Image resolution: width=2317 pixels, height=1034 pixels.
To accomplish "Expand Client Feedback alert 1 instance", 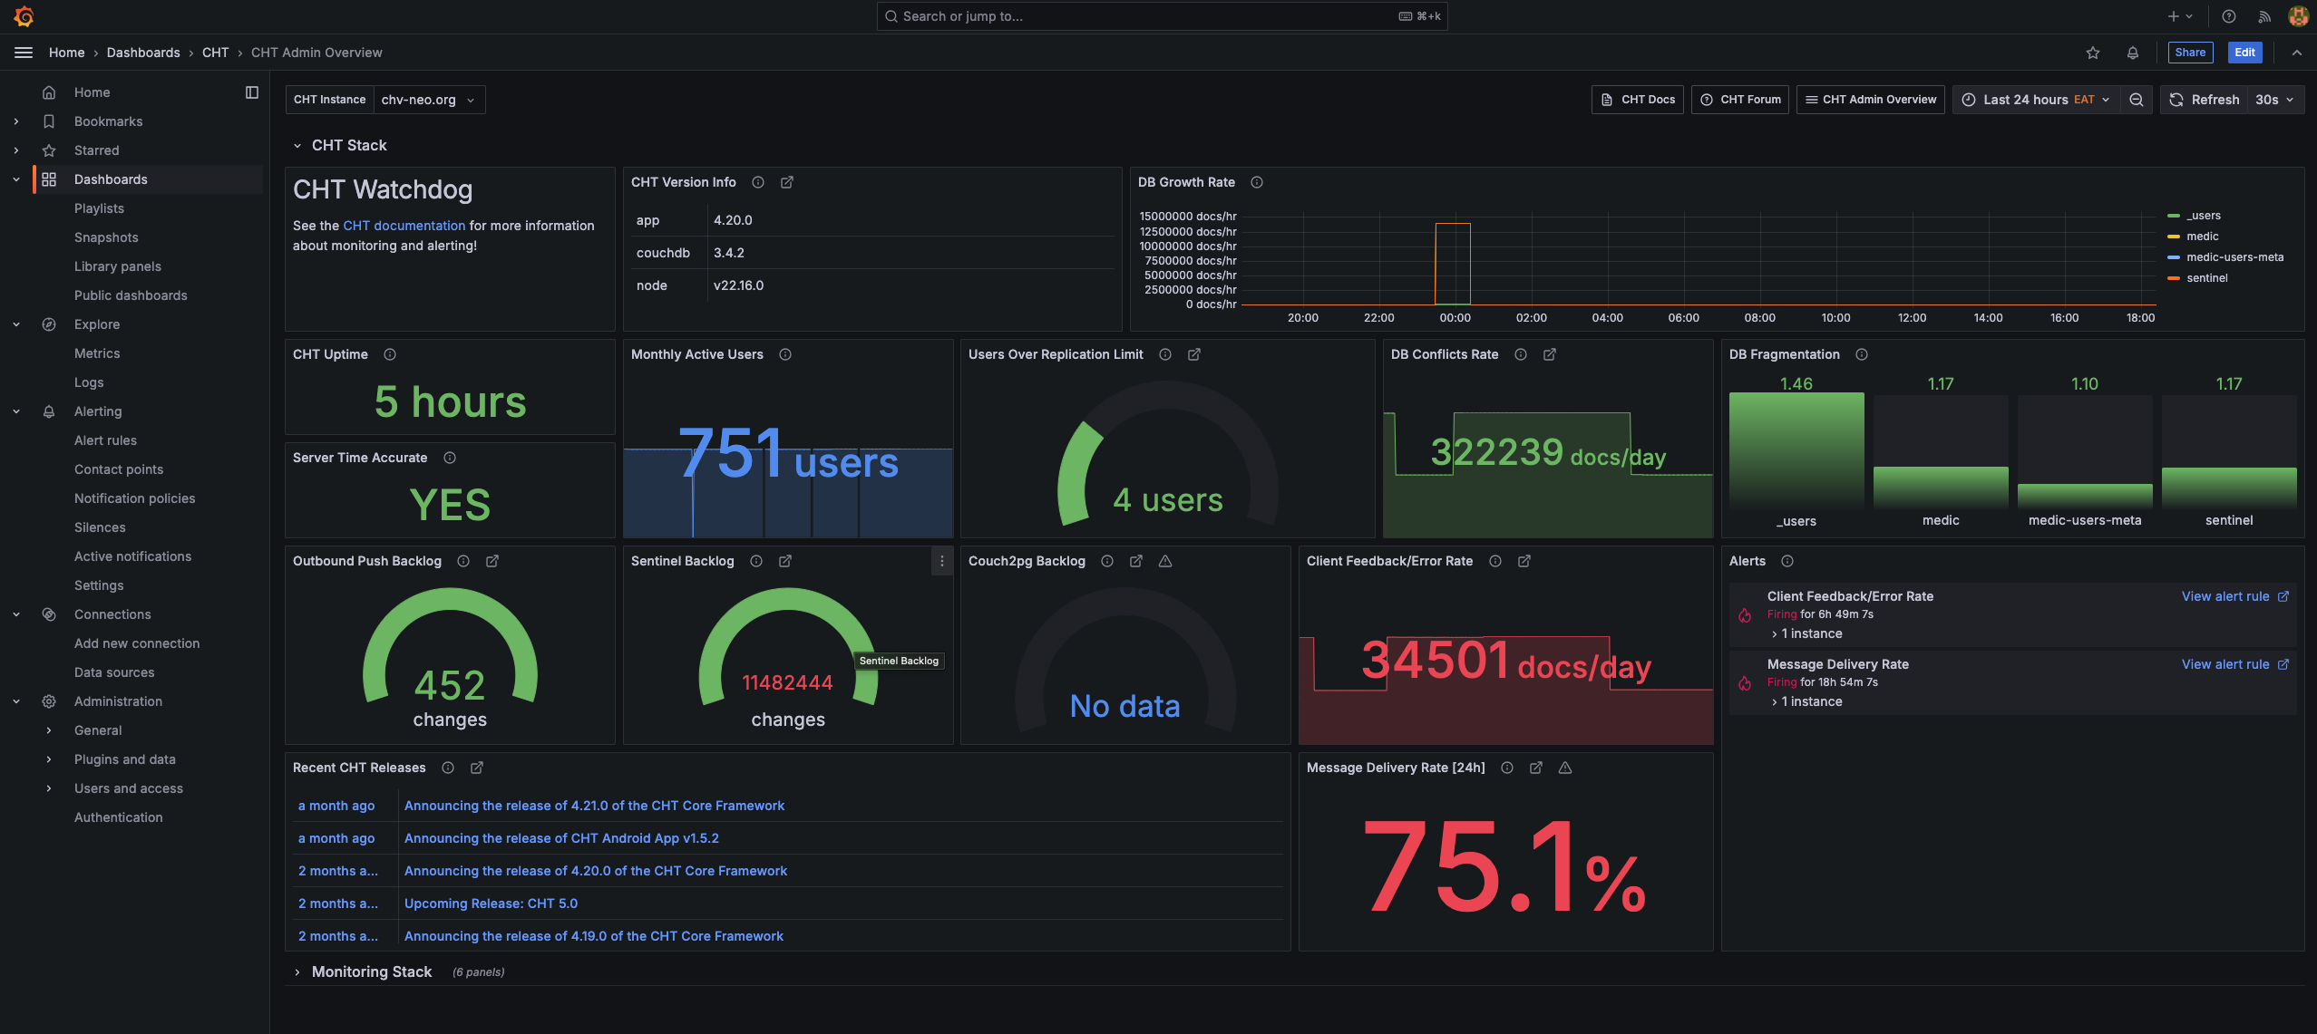I will pos(1806,633).
